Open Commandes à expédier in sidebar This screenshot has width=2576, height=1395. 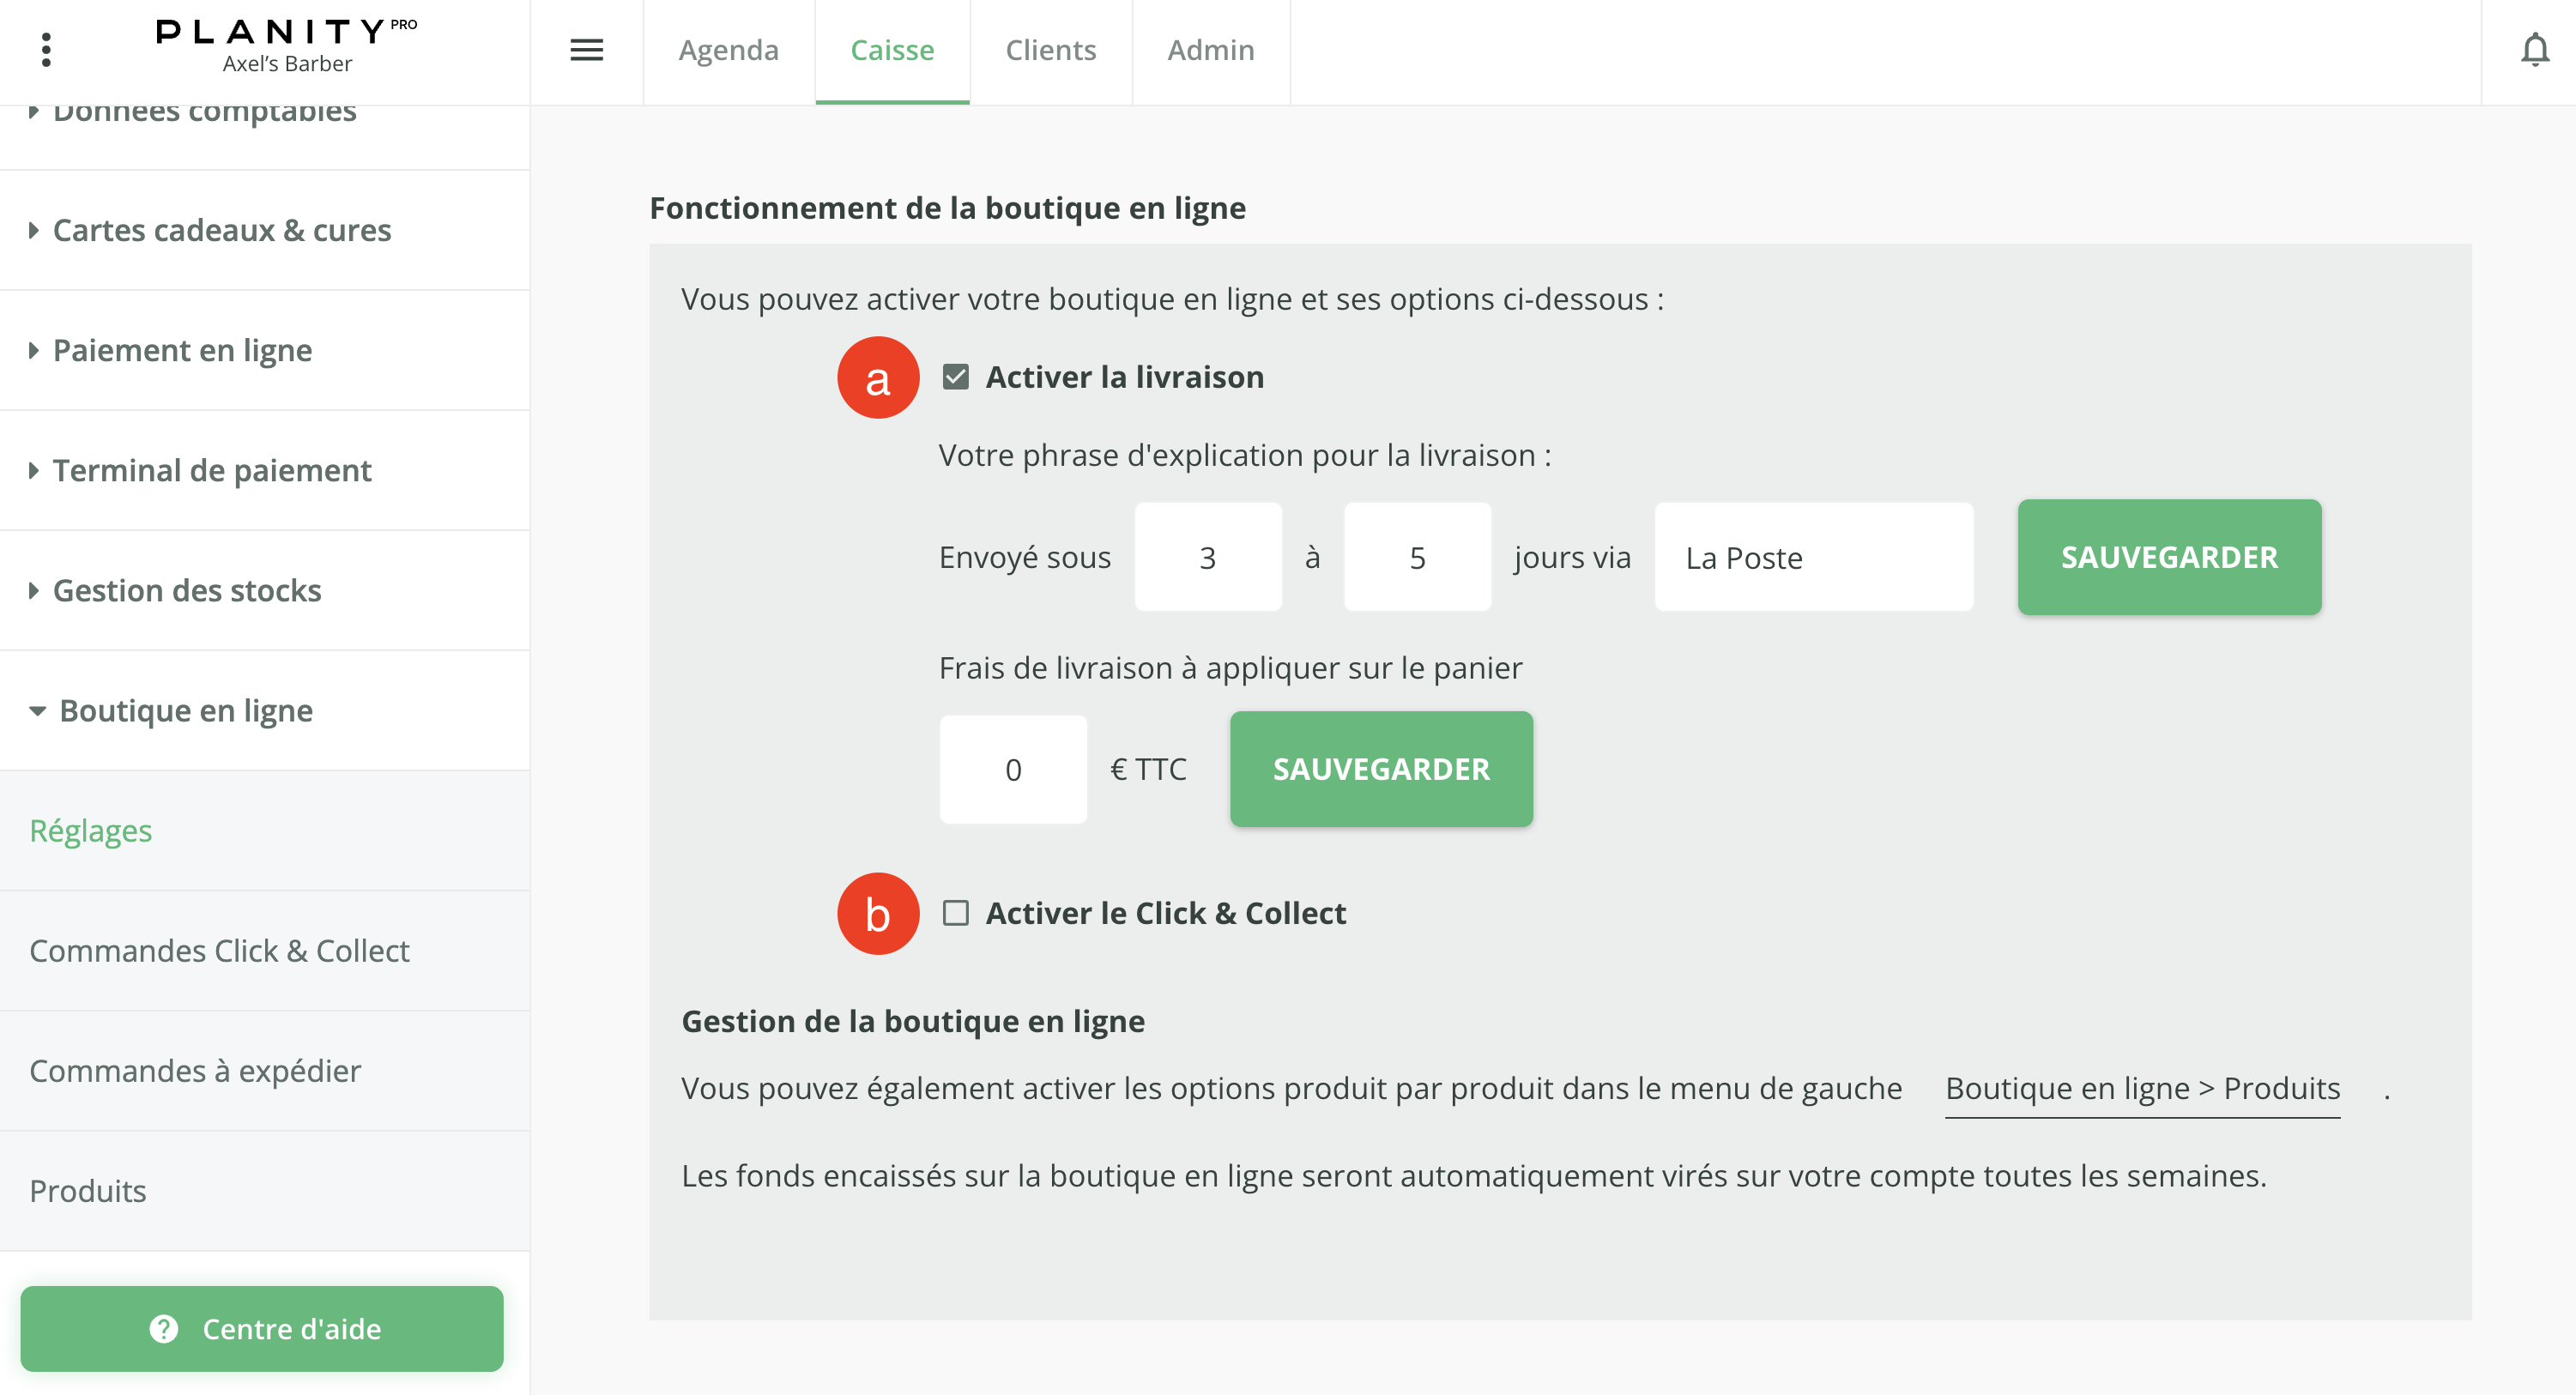click(195, 1070)
